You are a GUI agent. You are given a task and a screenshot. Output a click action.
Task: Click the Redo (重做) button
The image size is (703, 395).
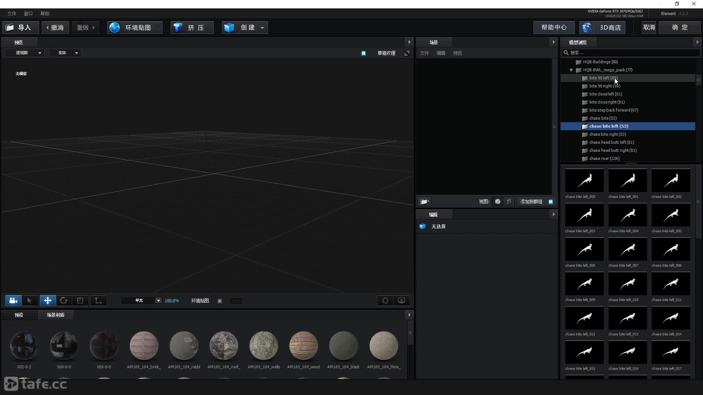coord(85,27)
